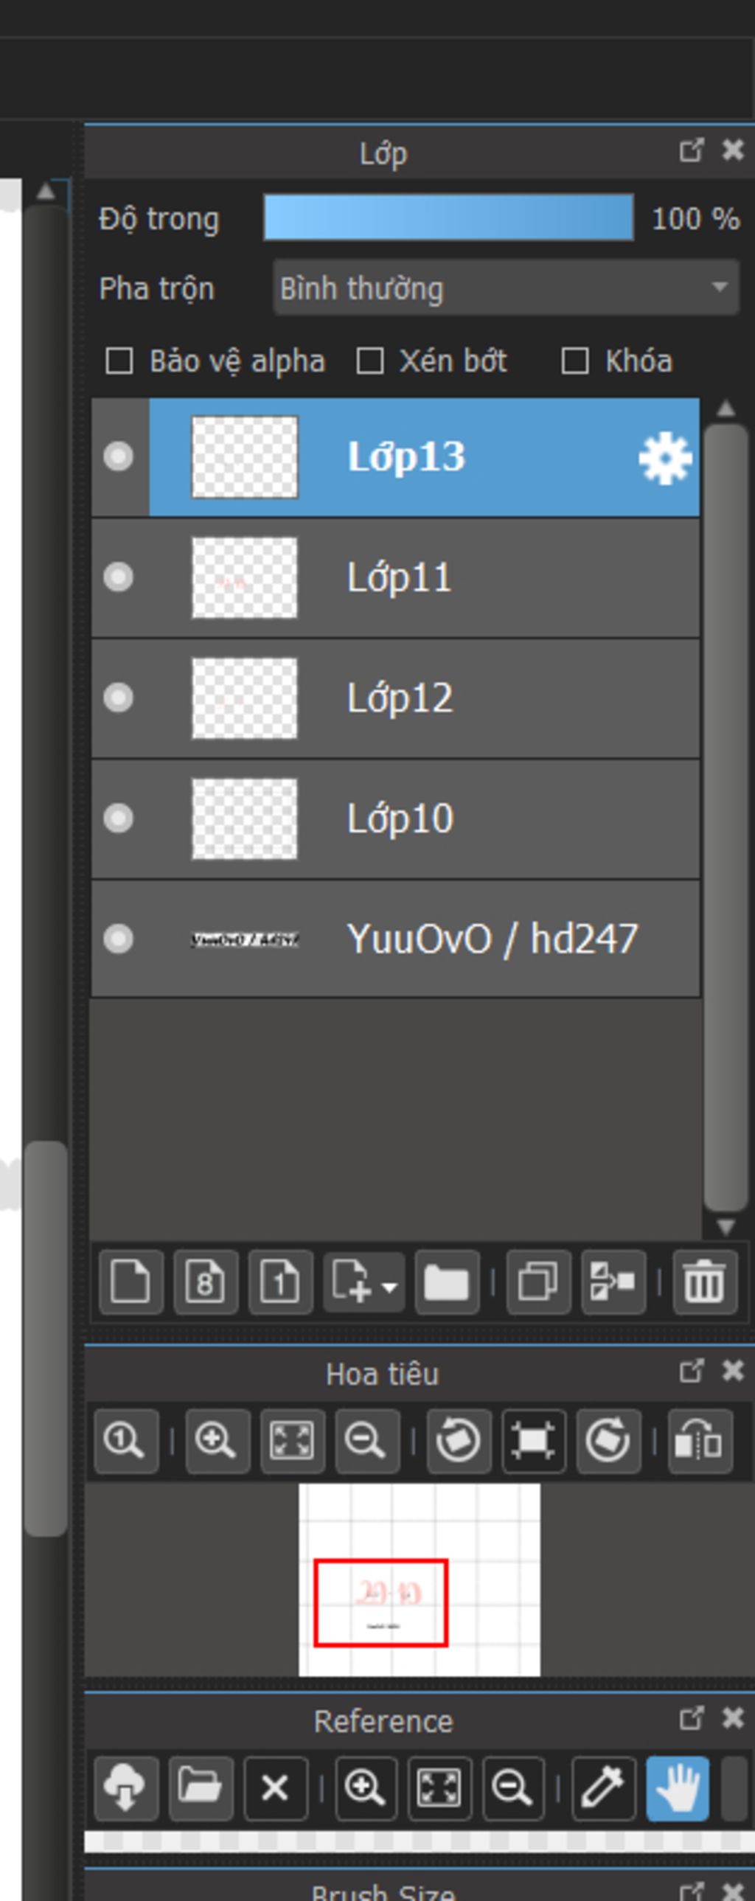This screenshot has width=755, height=1901.
Task: Check the Khóa lock checkbox
Action: (575, 361)
